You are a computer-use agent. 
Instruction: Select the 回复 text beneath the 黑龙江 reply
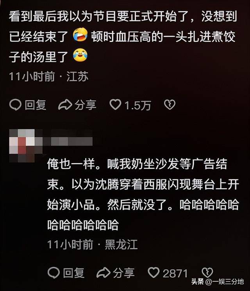coord(74,273)
